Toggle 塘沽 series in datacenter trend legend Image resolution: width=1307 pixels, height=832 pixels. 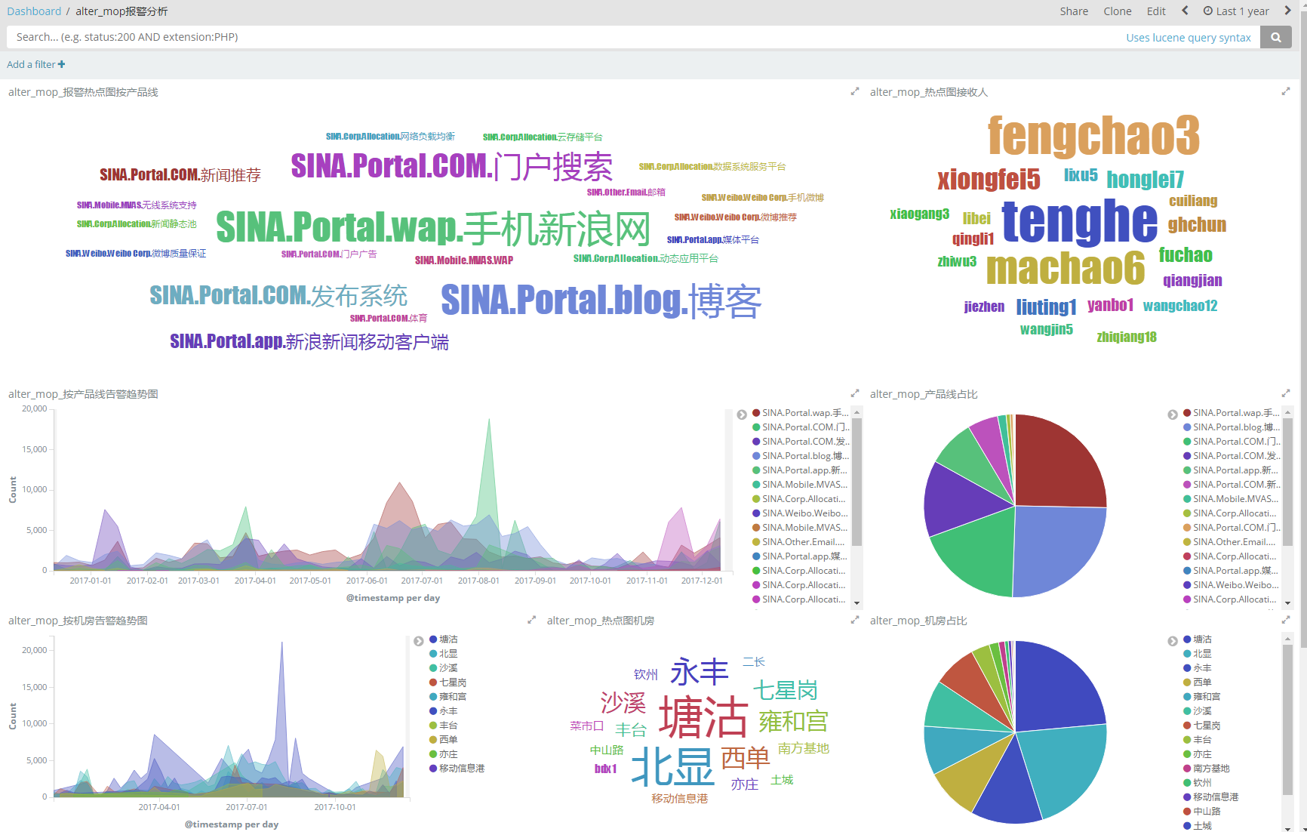(448, 639)
